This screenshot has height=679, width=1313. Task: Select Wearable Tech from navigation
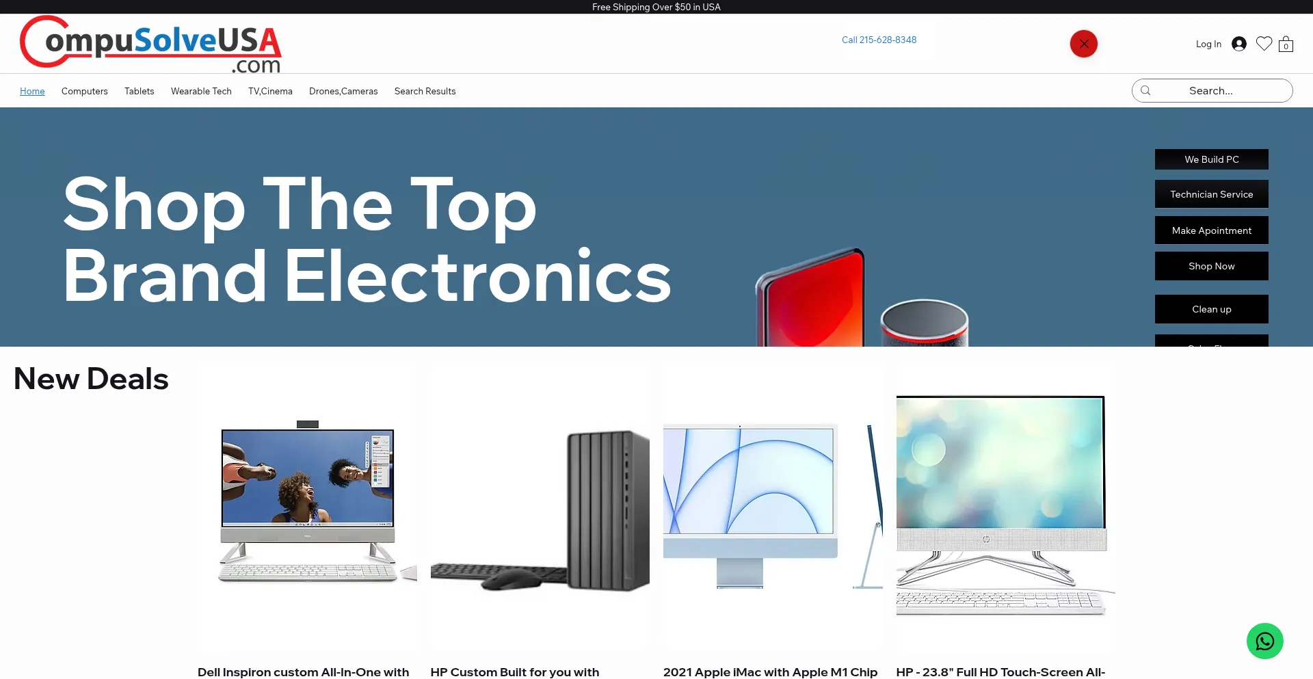coord(201,91)
